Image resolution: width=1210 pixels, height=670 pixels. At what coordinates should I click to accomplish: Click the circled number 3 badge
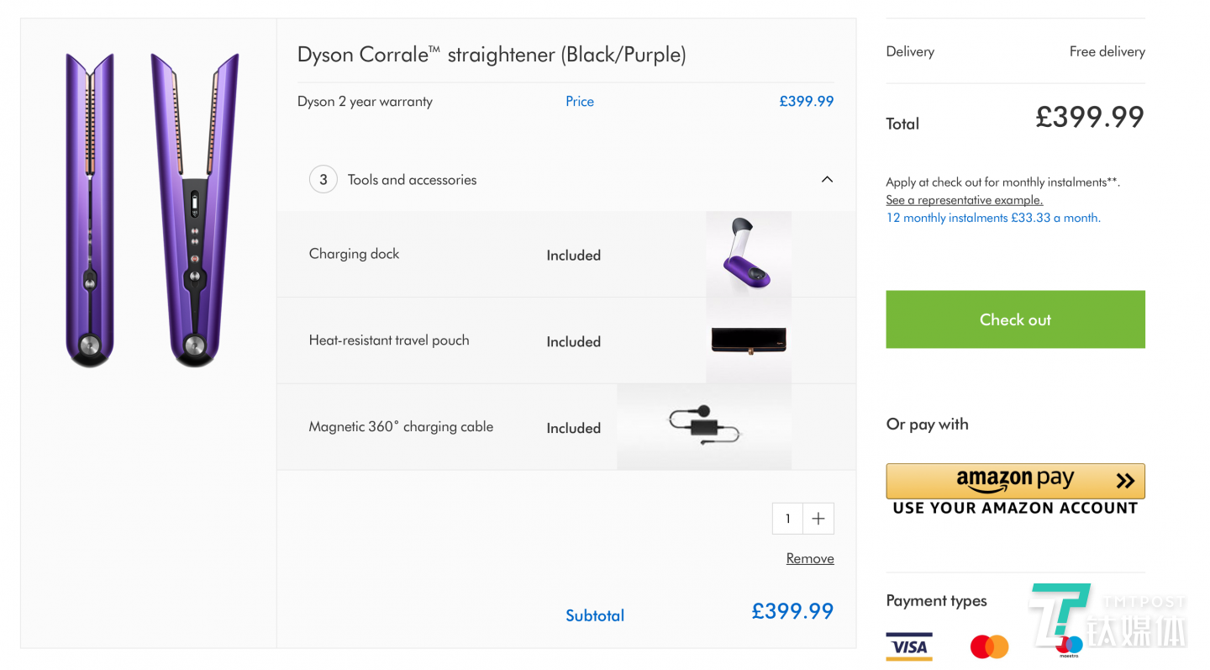pyautogui.click(x=324, y=180)
